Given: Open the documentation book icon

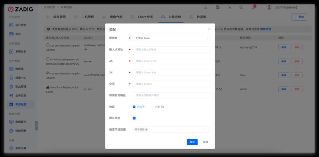Looking at the screenshot, I should click(x=241, y=7).
